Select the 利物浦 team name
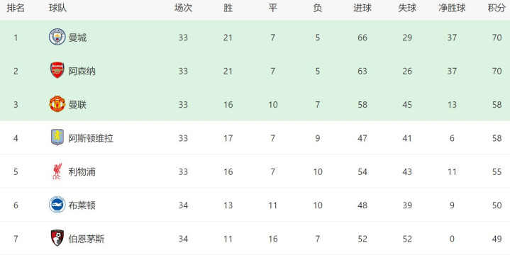 [82, 172]
